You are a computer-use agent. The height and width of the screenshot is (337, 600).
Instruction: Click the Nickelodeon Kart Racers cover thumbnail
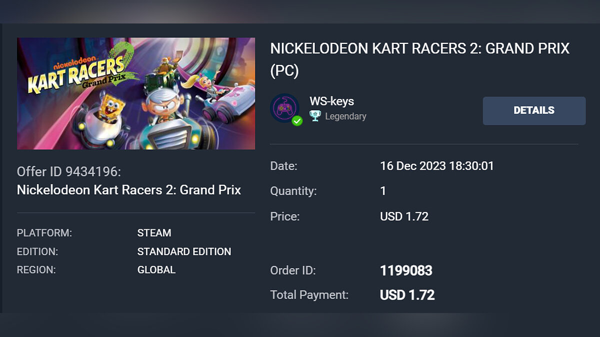[x=136, y=93]
